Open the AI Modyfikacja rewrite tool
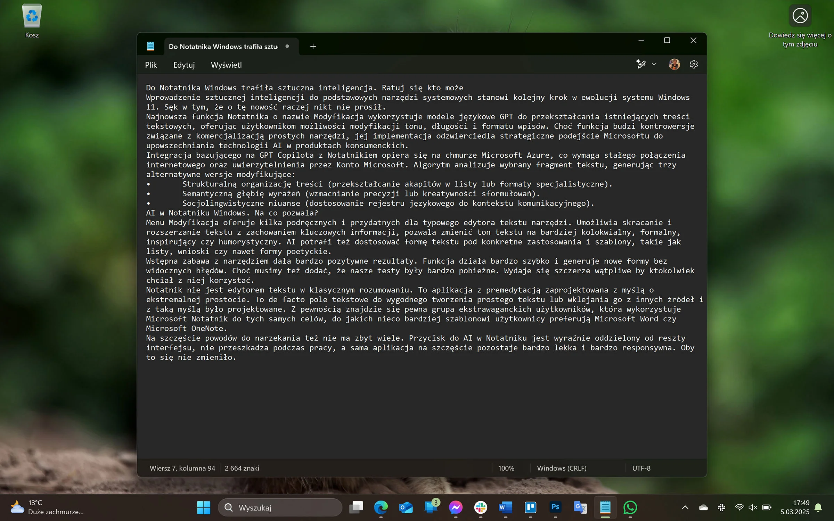The width and height of the screenshot is (834, 521). coord(641,64)
